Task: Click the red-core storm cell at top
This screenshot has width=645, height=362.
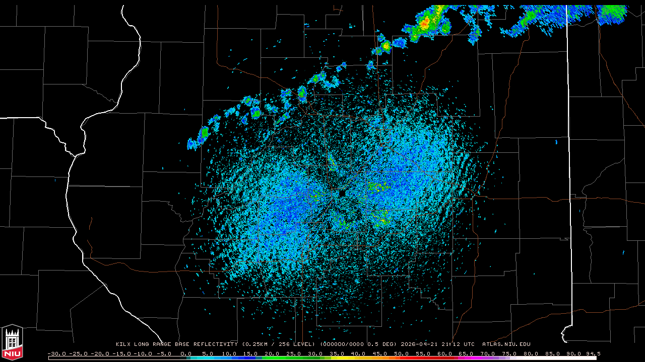Action: [x=425, y=23]
